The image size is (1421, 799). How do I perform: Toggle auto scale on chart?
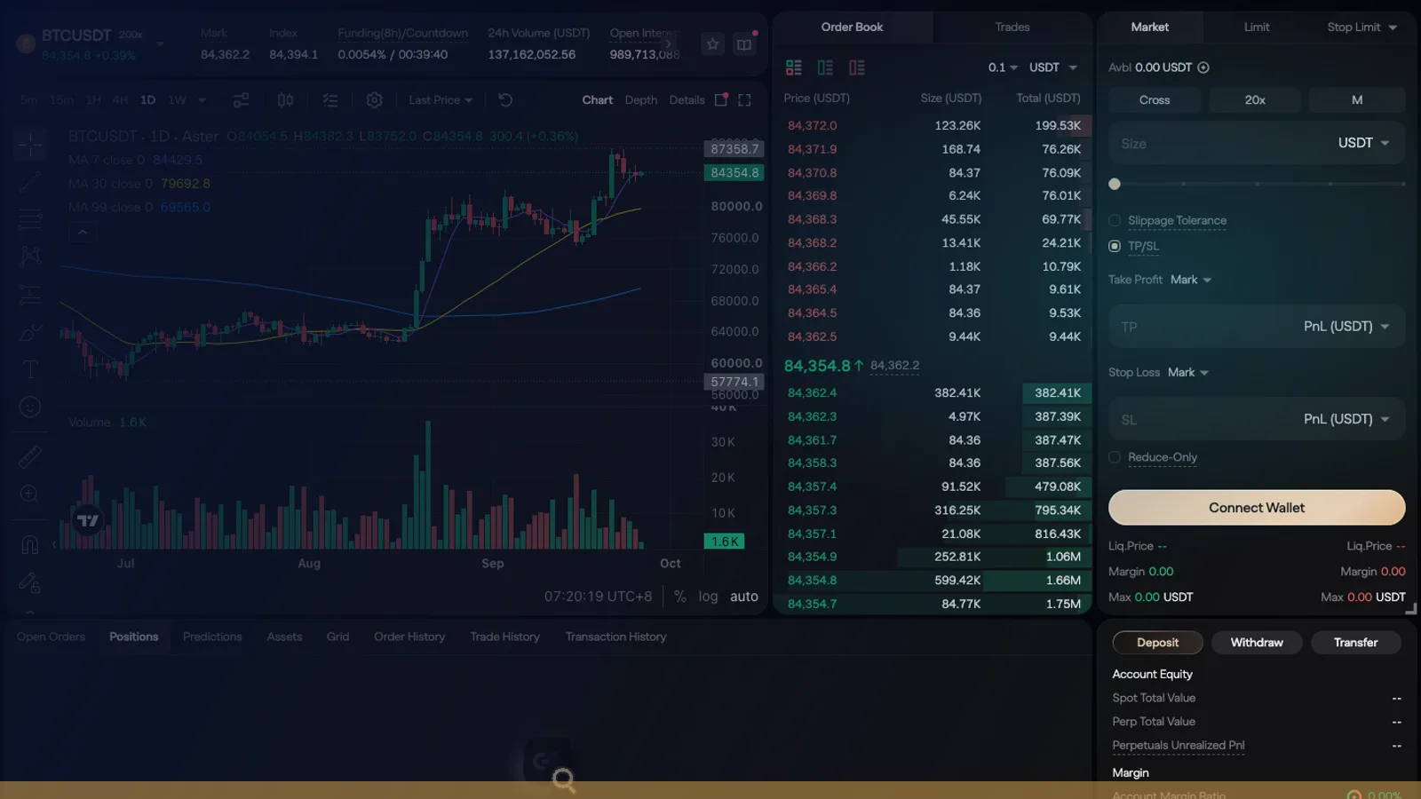[x=744, y=597]
